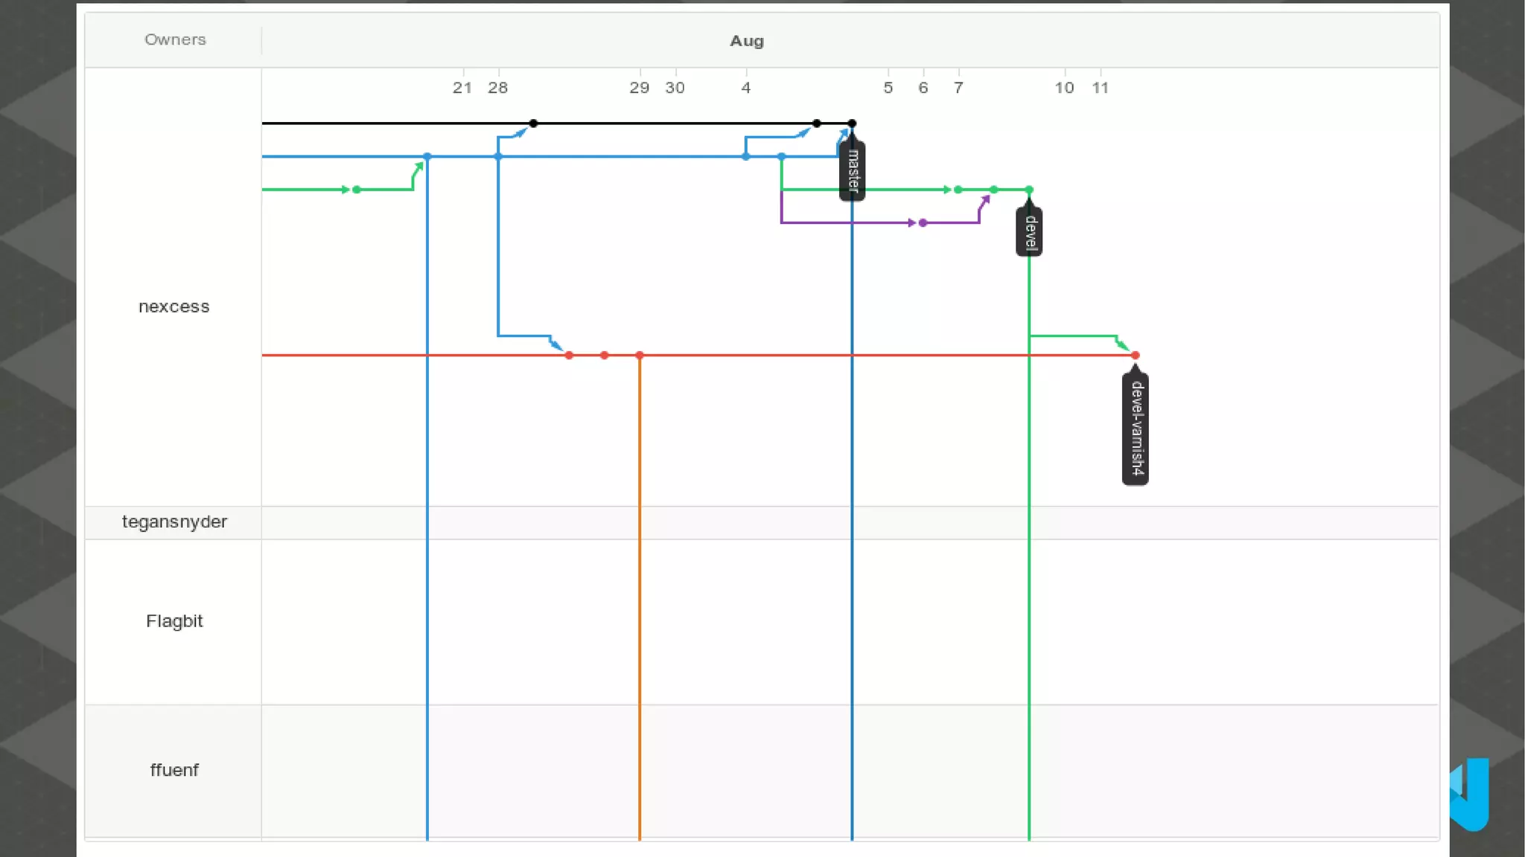
Task: Click the leftmost green commit dot
Action: [x=357, y=190]
